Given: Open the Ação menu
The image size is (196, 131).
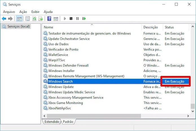Looking at the screenshot, I should (23, 12).
